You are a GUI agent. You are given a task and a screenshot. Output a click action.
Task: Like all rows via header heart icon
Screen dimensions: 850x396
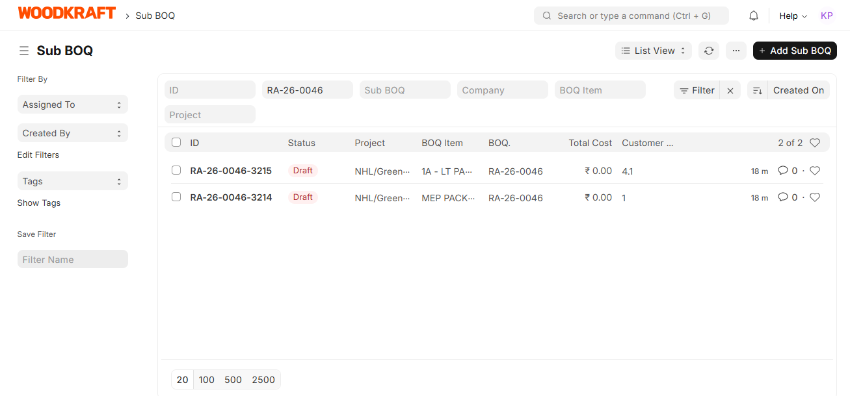(815, 143)
